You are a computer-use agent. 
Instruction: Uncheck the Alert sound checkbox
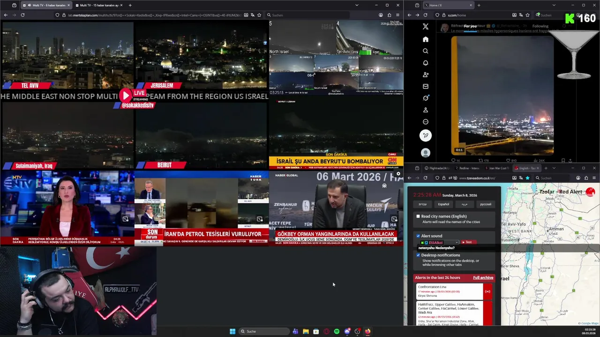point(418,236)
